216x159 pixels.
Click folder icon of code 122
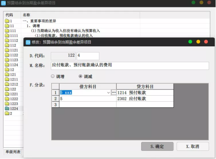pos(7,89)
